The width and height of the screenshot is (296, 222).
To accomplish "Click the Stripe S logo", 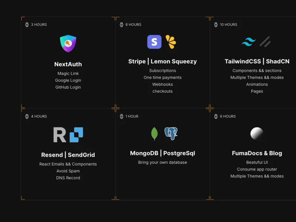I will 154,42.
